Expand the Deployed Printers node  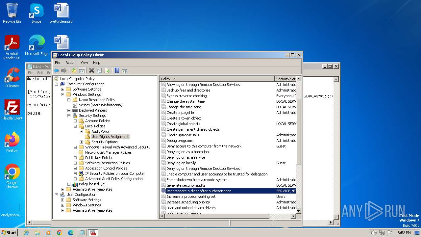(x=69, y=110)
